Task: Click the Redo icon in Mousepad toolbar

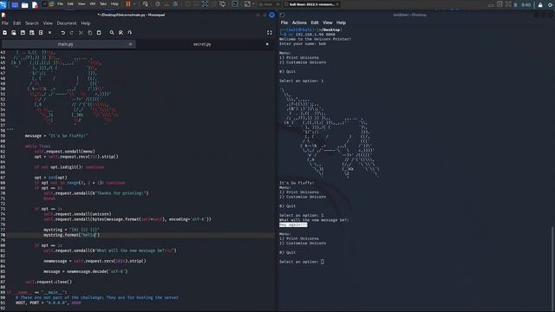Action: pos(71,33)
